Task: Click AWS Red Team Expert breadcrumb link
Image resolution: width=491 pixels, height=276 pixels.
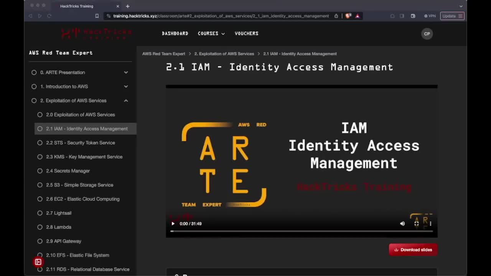Action: (163, 54)
